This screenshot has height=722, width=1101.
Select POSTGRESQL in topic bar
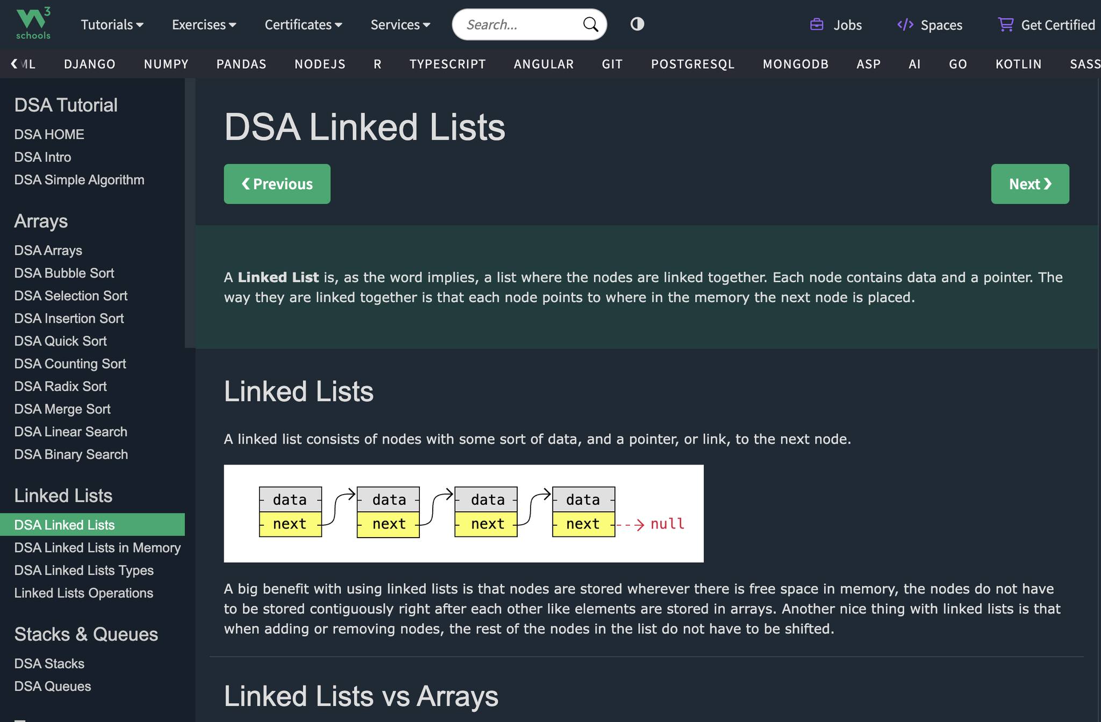(692, 64)
